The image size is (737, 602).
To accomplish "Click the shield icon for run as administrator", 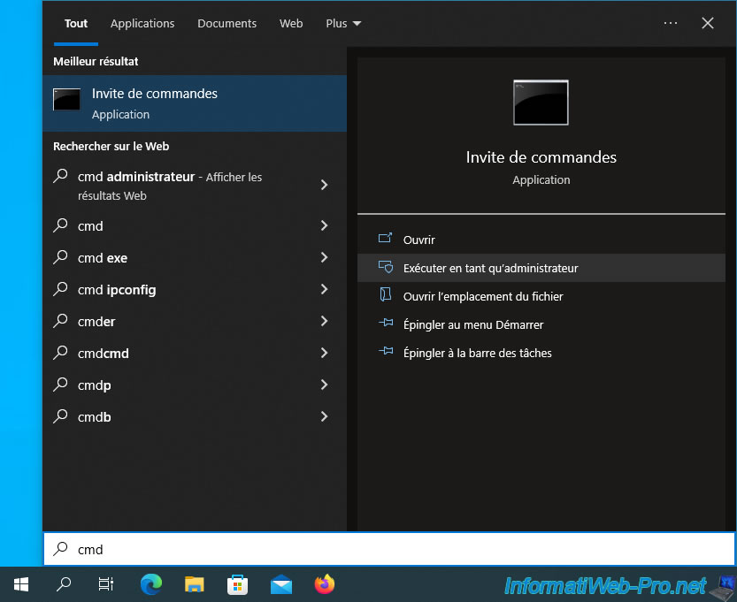I will point(386,267).
